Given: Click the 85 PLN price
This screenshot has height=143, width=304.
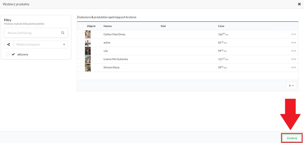Looking at the screenshot, I should (x=223, y=43).
